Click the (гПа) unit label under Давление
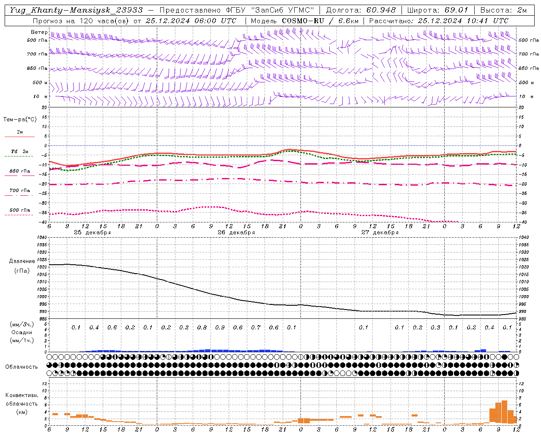Viewport: 541px width, 433px height. [x=22, y=271]
